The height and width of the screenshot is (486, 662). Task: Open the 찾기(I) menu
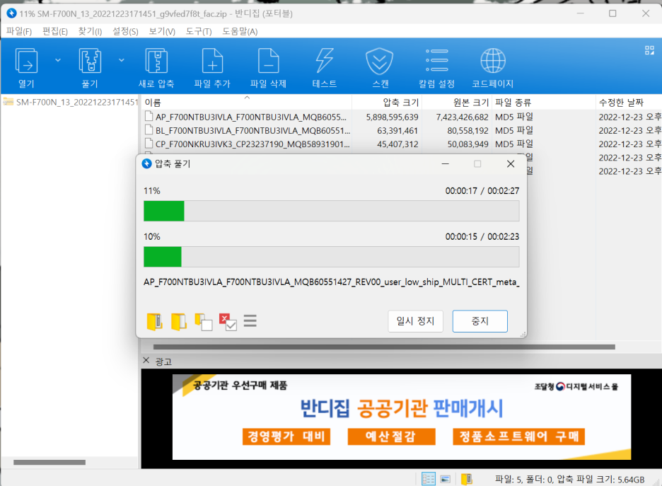(x=90, y=31)
